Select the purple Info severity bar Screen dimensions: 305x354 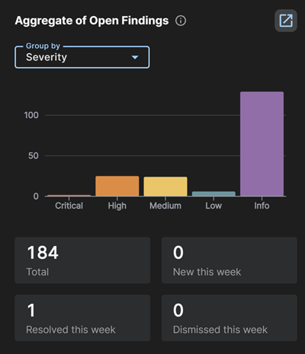pyautogui.click(x=262, y=144)
